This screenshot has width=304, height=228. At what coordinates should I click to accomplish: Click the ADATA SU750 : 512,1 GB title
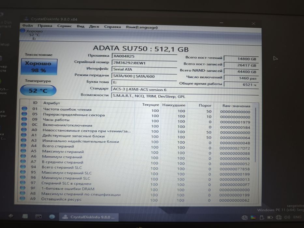click(141, 49)
